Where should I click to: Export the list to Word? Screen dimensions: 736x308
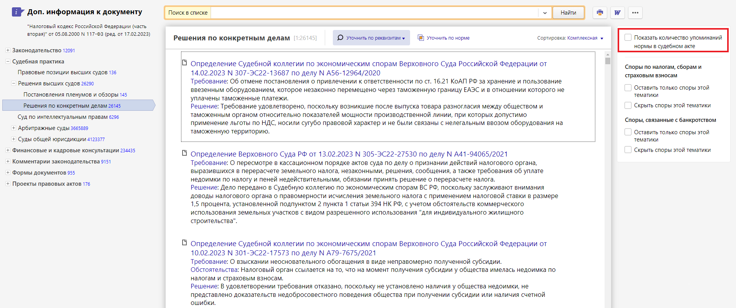pos(617,13)
